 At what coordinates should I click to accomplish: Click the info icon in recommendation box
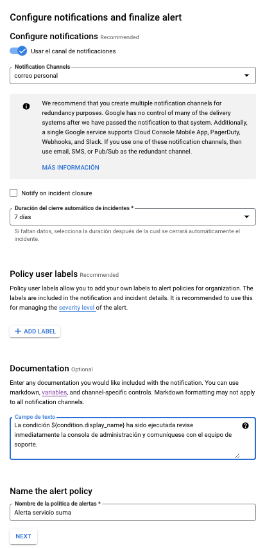26,106
